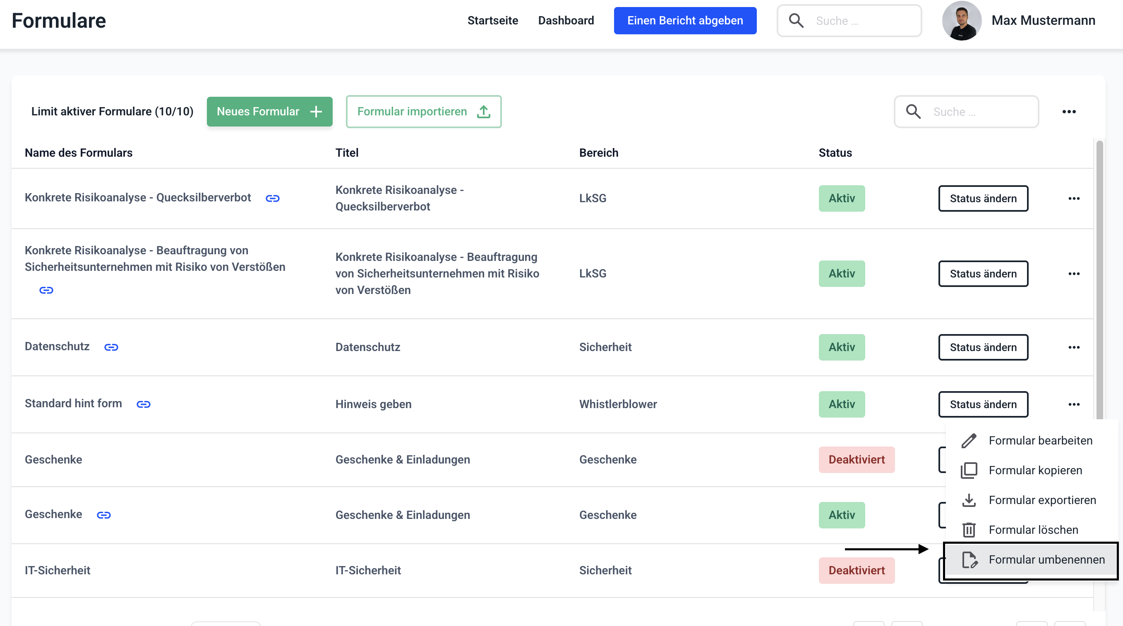Open three-dot menu for Standard hint form

1074,404
